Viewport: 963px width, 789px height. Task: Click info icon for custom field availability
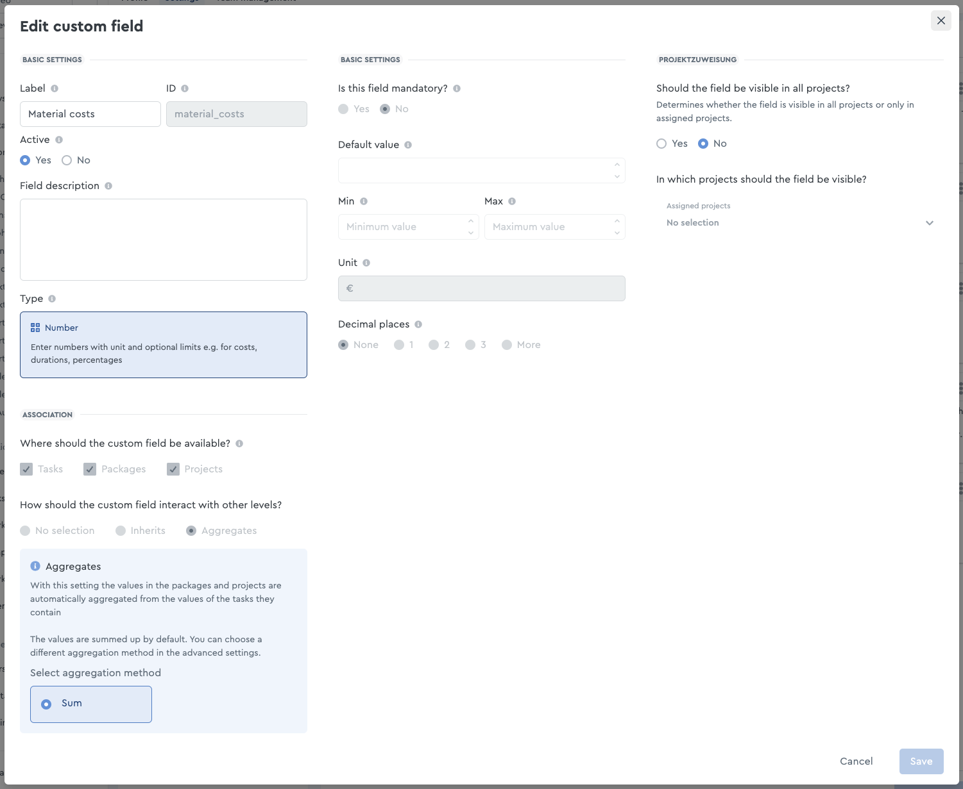pyautogui.click(x=239, y=444)
